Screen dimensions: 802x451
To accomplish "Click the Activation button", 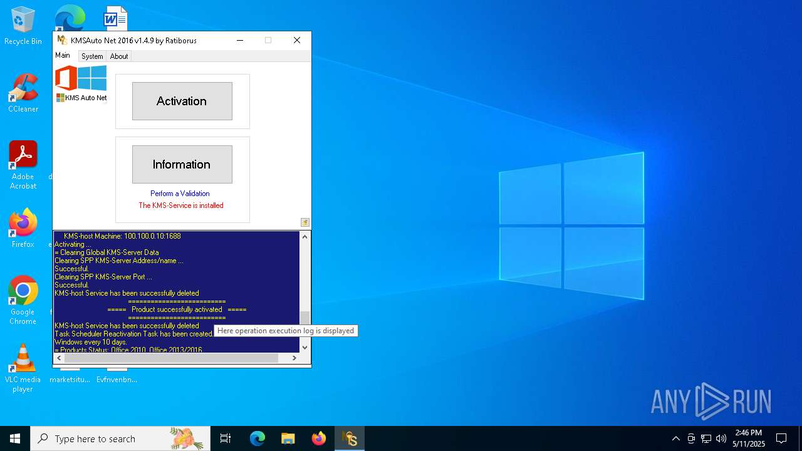I will pyautogui.click(x=182, y=101).
